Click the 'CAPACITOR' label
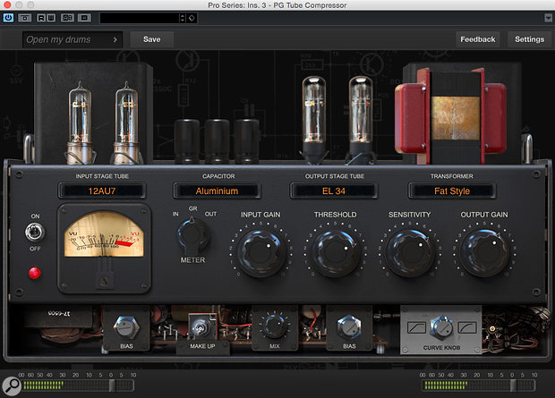Screen dimensions: 555x398 pyautogui.click(x=218, y=176)
